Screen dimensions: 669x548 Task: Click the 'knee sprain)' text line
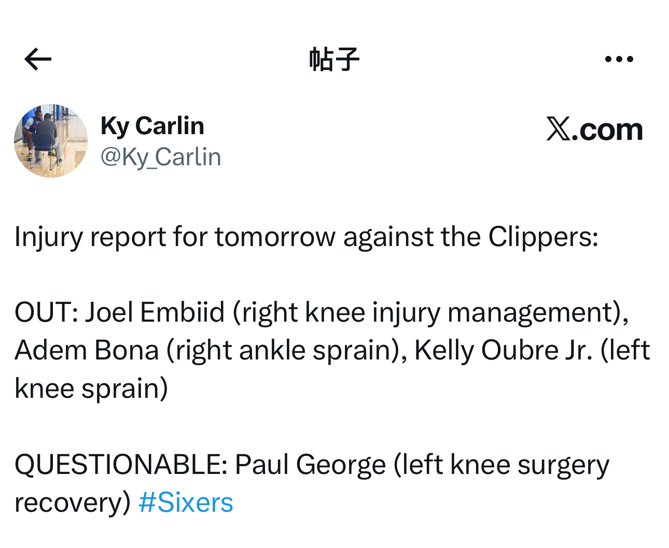pos(91,388)
